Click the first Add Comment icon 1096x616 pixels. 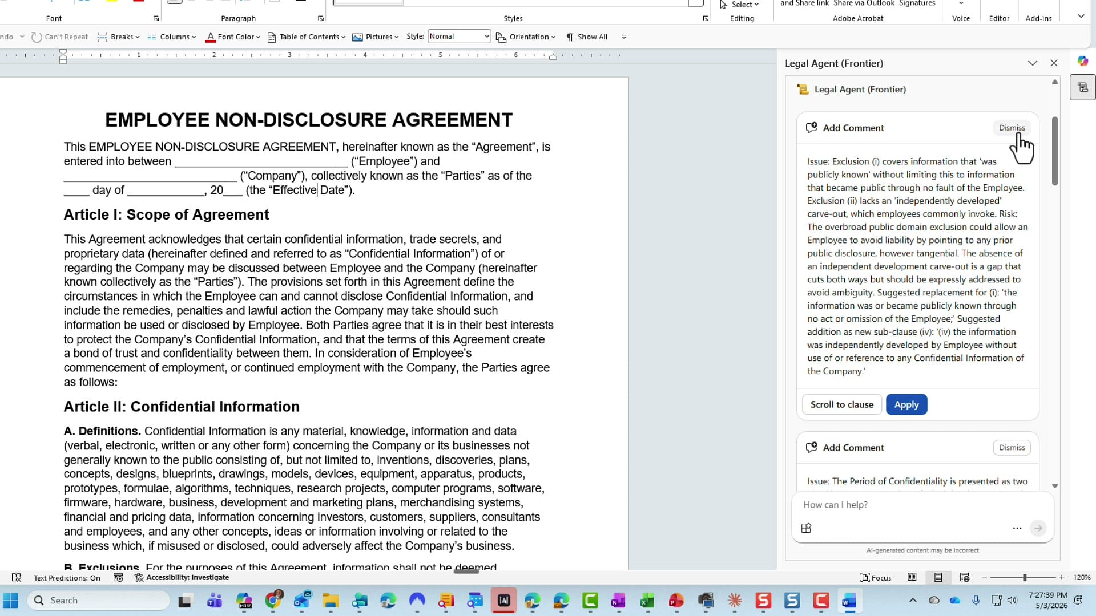(811, 128)
